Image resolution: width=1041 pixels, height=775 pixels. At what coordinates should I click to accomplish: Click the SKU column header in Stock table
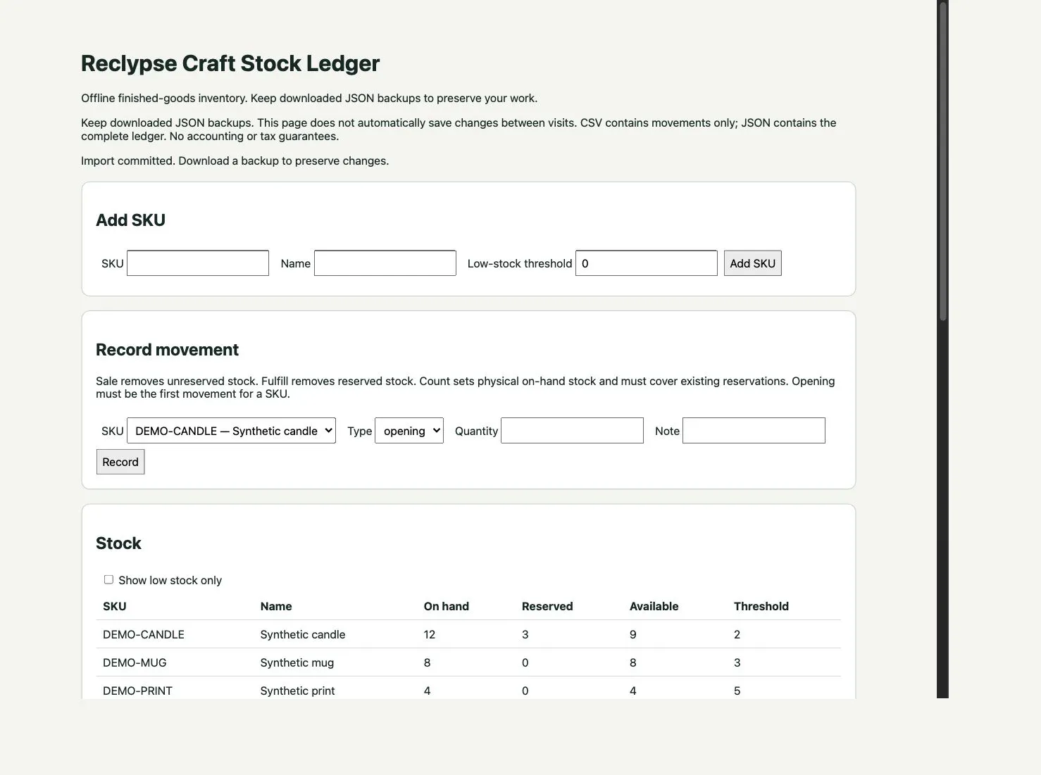click(115, 606)
